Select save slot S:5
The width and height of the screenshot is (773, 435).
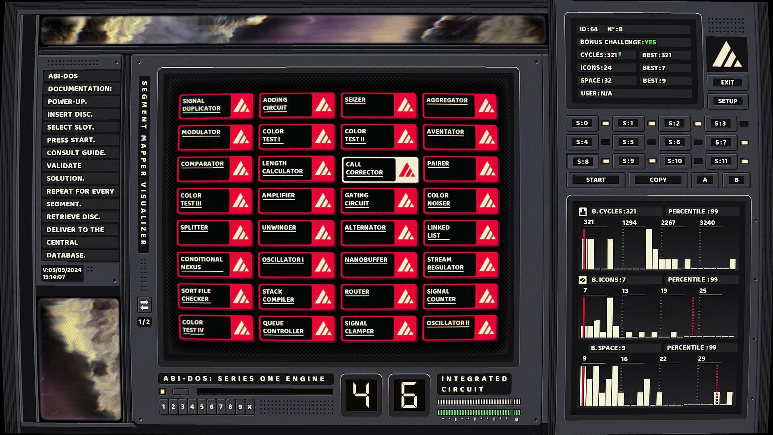click(x=628, y=142)
